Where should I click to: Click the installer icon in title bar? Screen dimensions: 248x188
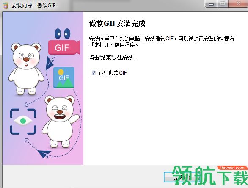pos(6,6)
